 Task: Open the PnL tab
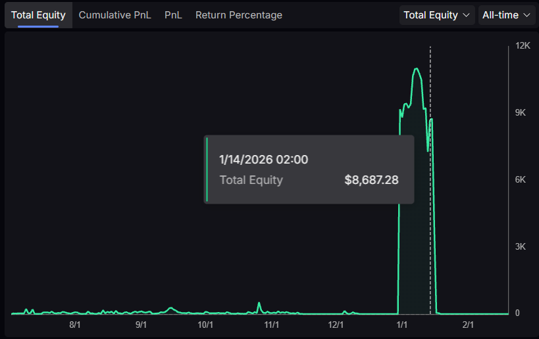click(173, 15)
